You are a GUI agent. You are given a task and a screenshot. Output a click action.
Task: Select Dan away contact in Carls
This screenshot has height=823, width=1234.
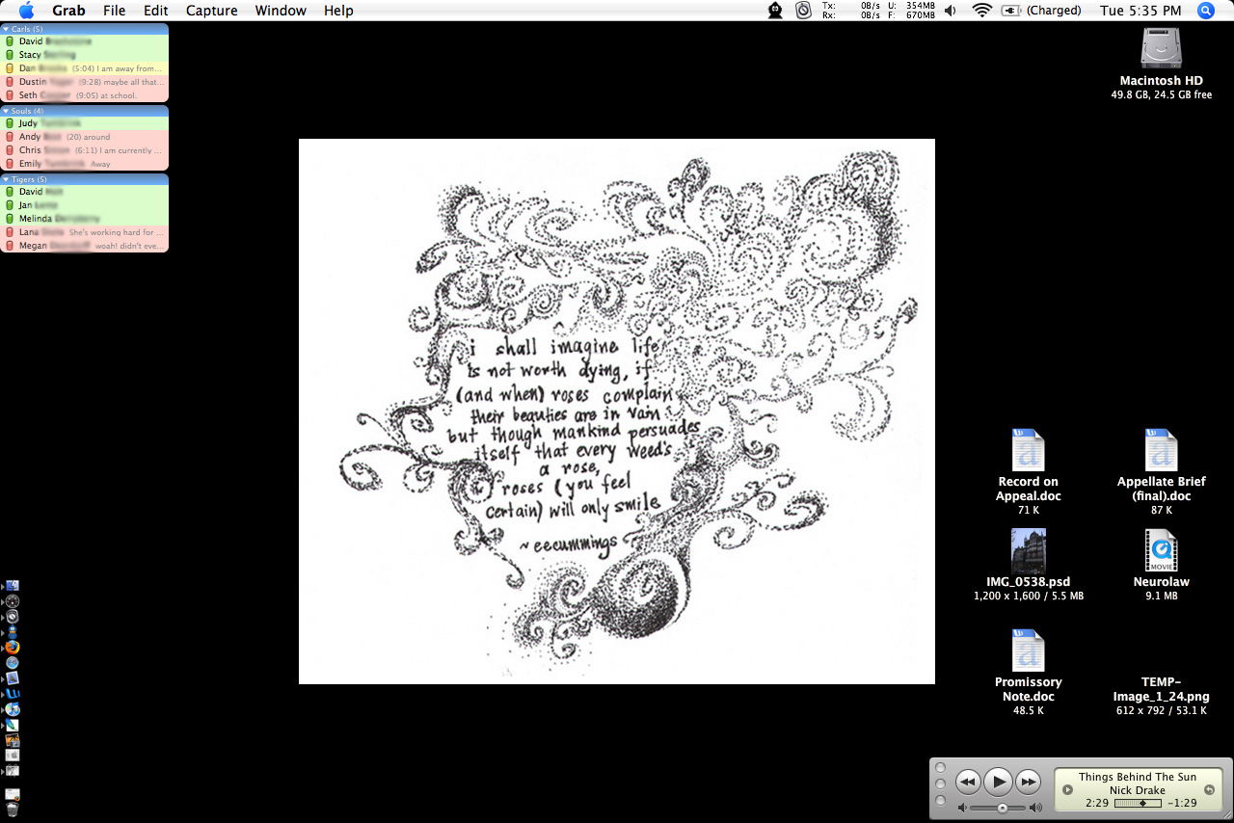[x=84, y=68]
